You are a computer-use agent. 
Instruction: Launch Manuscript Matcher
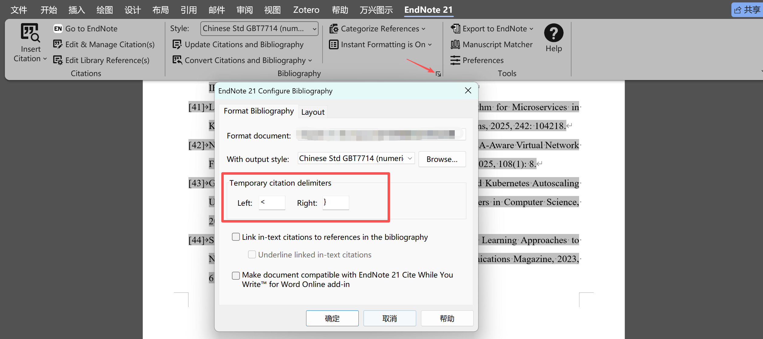coord(492,44)
